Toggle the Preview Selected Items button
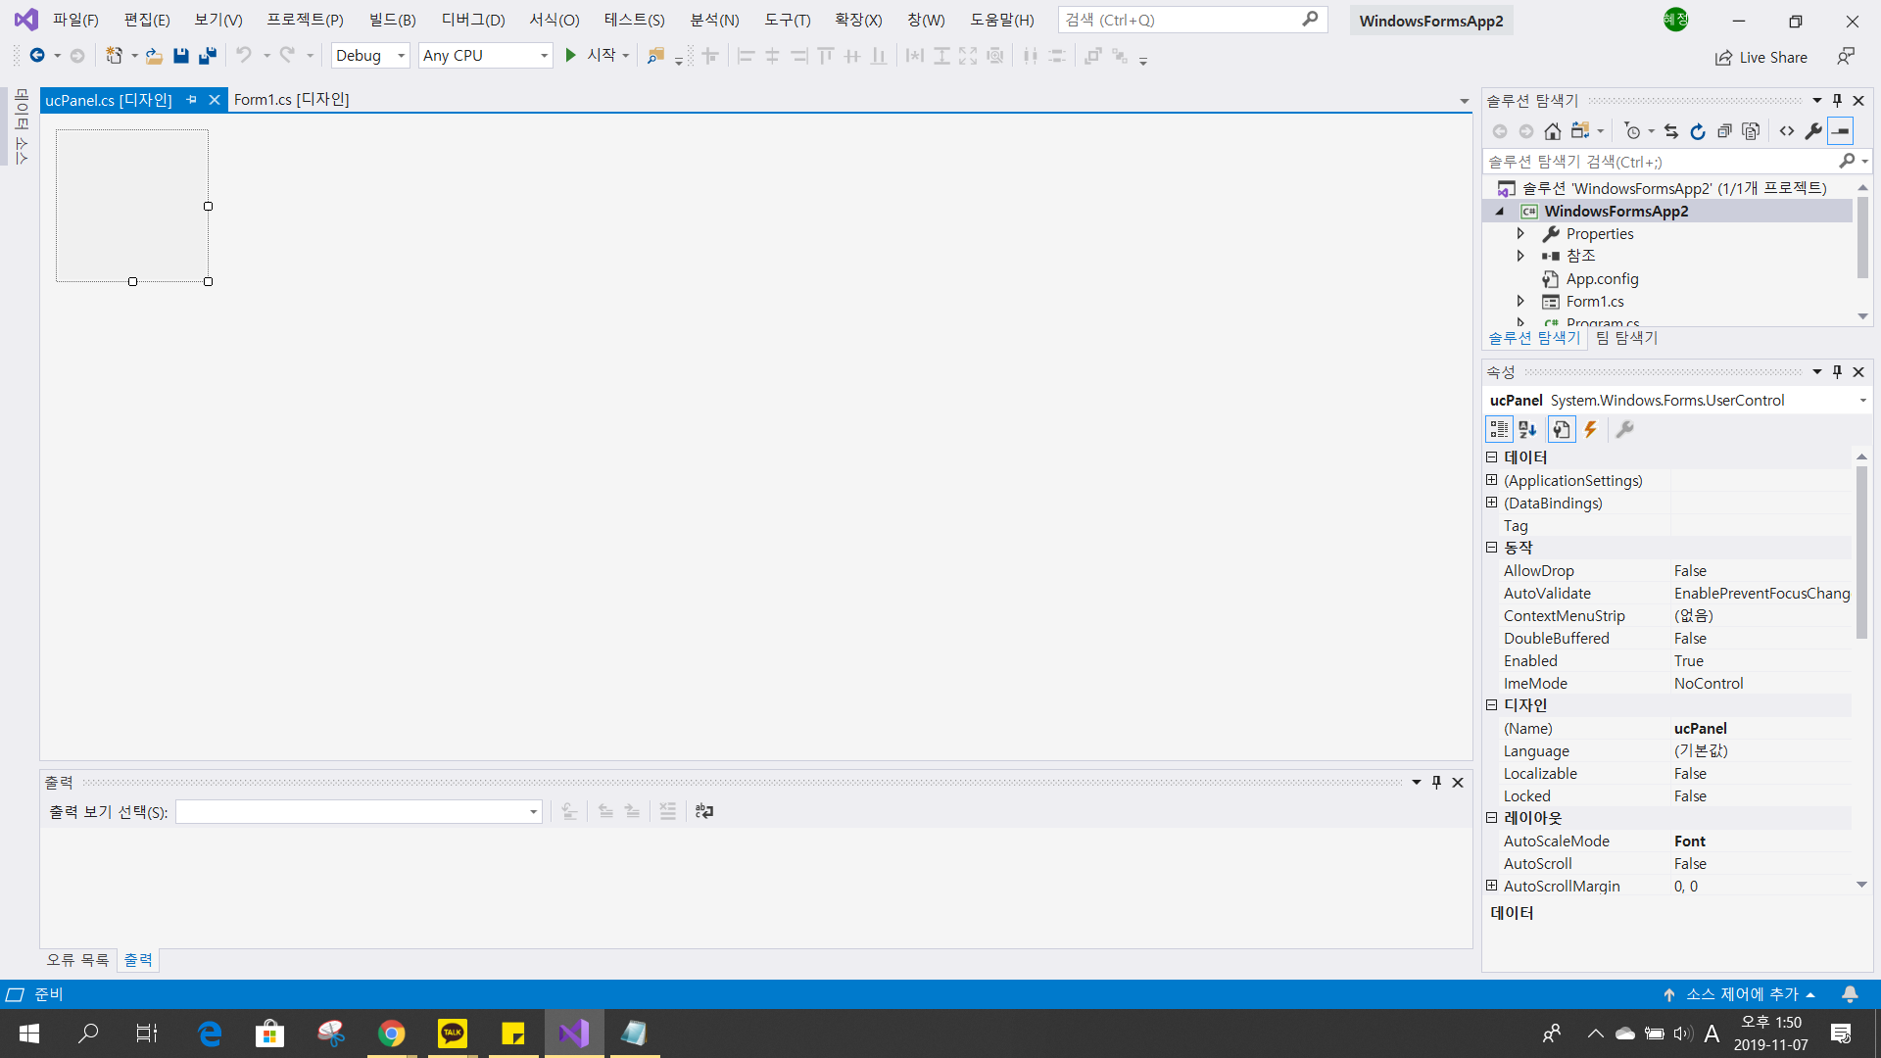 click(x=1841, y=131)
